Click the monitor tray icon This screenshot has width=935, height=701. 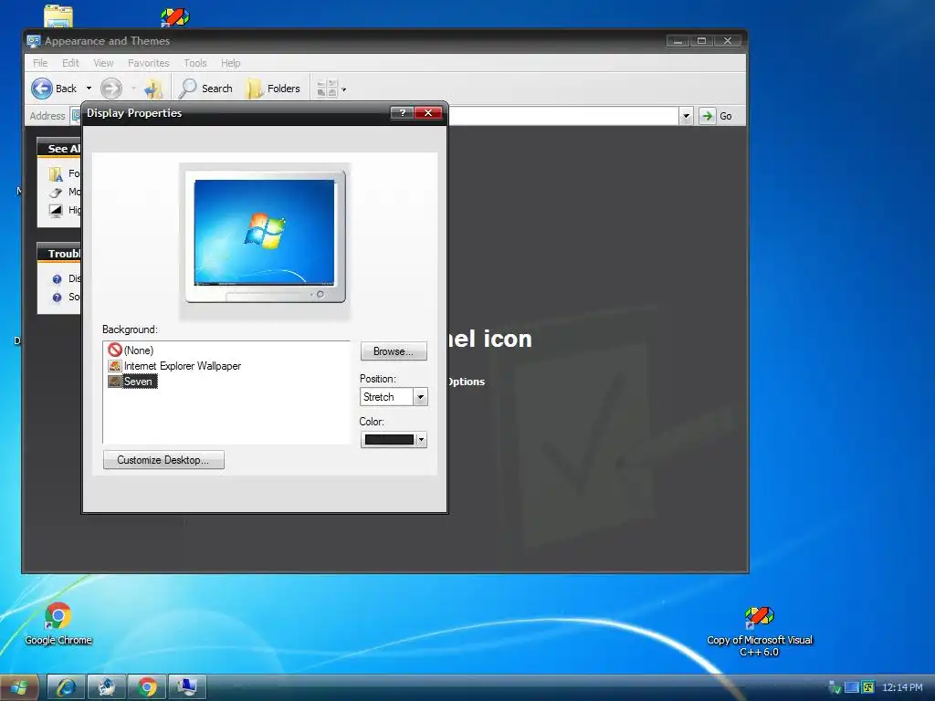tap(852, 687)
